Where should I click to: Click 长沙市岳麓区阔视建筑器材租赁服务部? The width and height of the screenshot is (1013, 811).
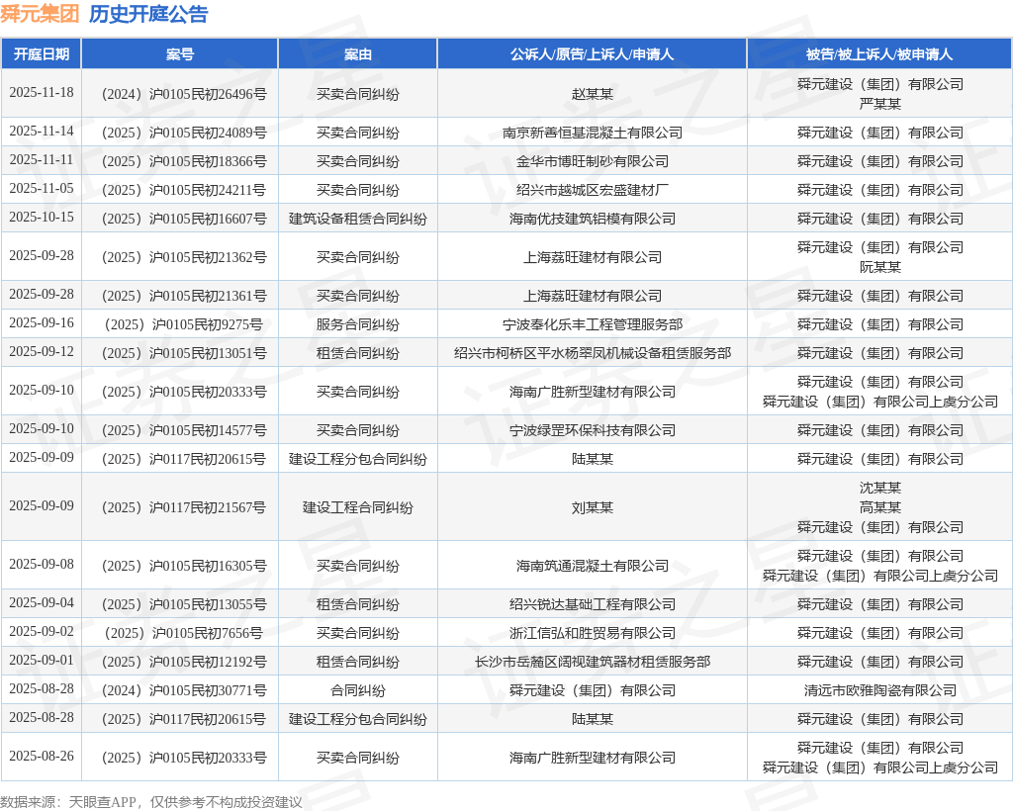(592, 662)
